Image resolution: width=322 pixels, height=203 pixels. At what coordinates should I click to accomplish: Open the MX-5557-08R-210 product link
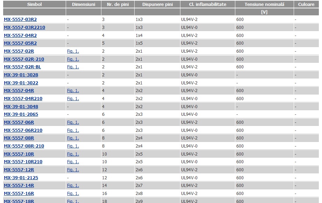point(24,146)
